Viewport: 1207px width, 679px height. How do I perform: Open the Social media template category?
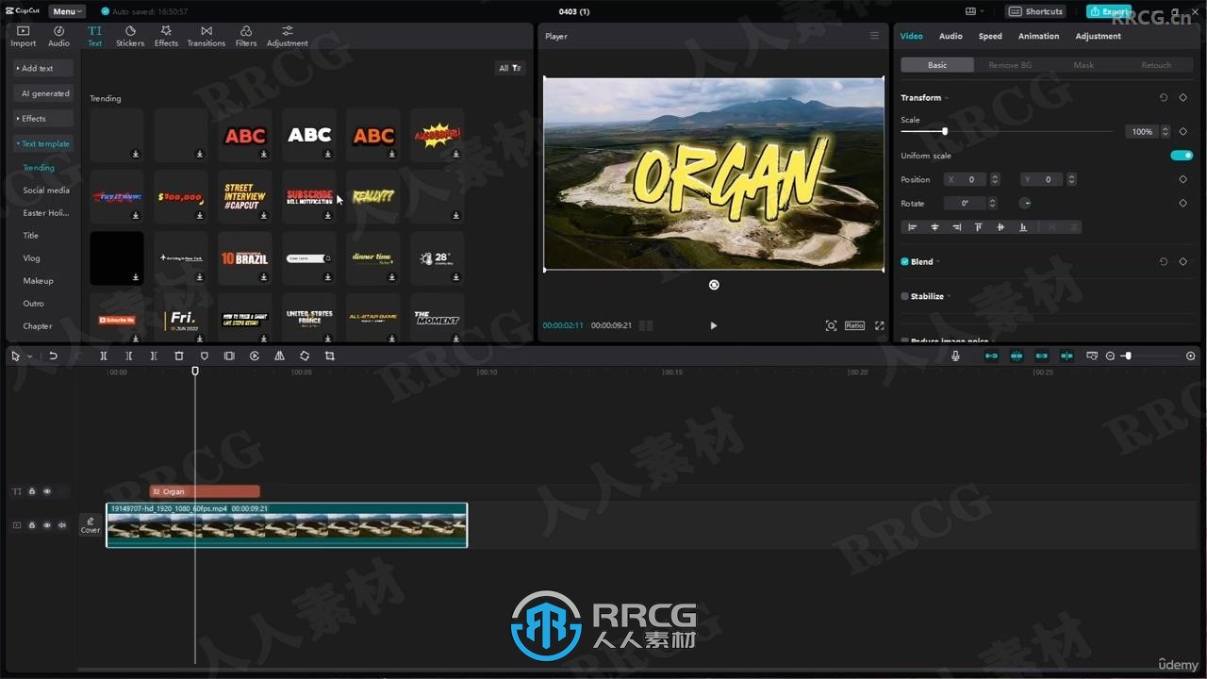coord(46,190)
